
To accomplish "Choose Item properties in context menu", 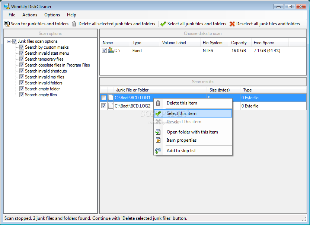I will pos(193,140).
